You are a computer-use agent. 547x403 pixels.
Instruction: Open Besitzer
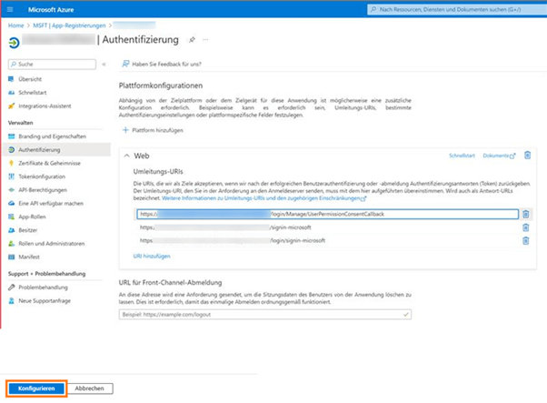pyautogui.click(x=28, y=230)
